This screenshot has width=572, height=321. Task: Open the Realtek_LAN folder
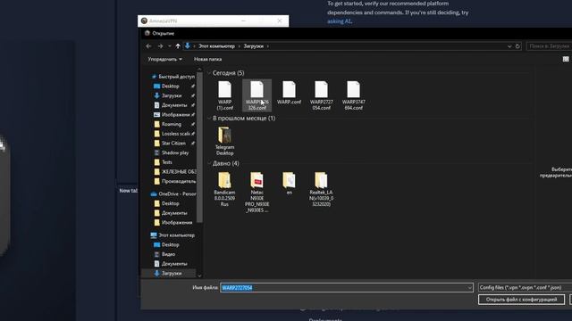tap(321, 189)
